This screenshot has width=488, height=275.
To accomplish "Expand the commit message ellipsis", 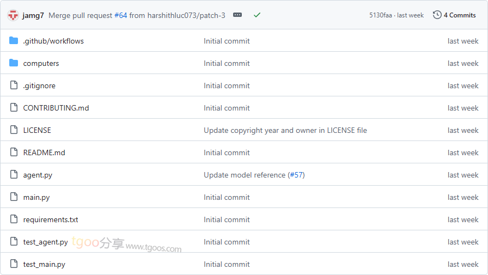I will tap(237, 15).
